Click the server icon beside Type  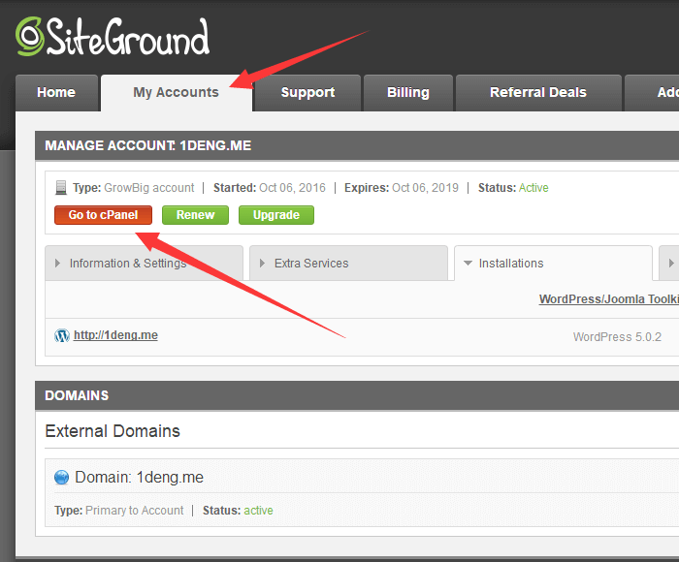[x=61, y=188]
